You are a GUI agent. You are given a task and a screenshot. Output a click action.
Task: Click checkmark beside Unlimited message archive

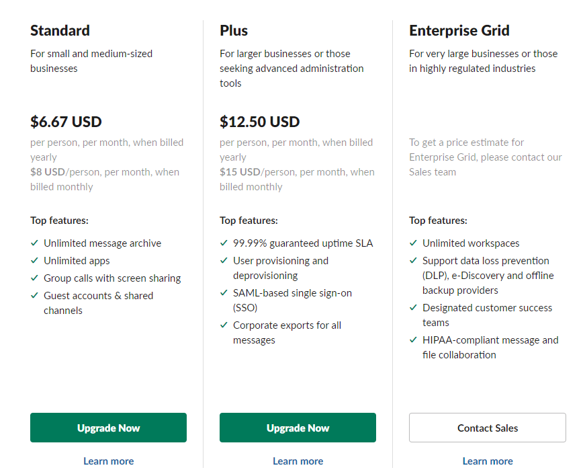pos(34,243)
